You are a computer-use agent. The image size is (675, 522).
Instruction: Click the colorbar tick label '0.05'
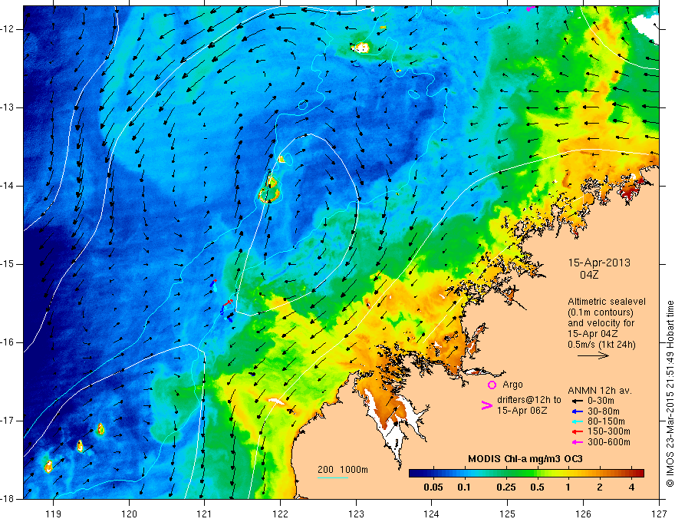(x=433, y=487)
